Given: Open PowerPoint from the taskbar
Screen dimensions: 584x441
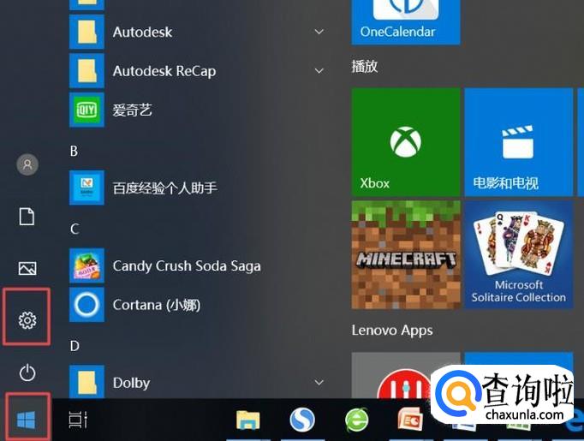Looking at the screenshot, I should click(410, 420).
